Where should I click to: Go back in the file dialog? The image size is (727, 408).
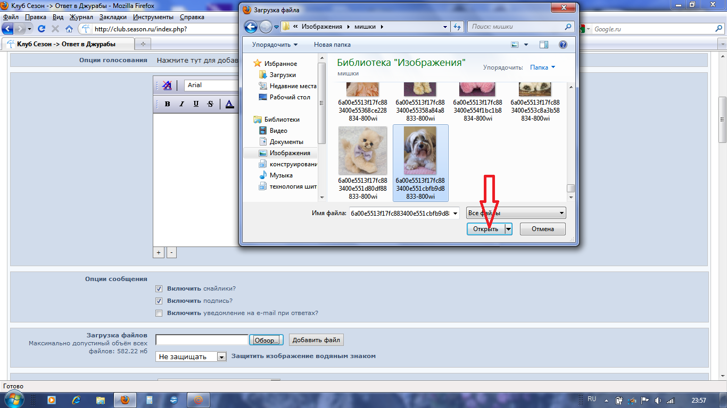(x=251, y=27)
